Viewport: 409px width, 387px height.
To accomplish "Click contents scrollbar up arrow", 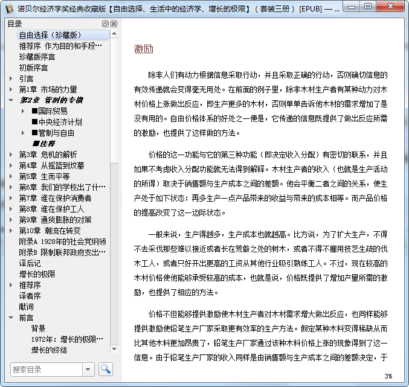I will pyautogui.click(x=114, y=34).
